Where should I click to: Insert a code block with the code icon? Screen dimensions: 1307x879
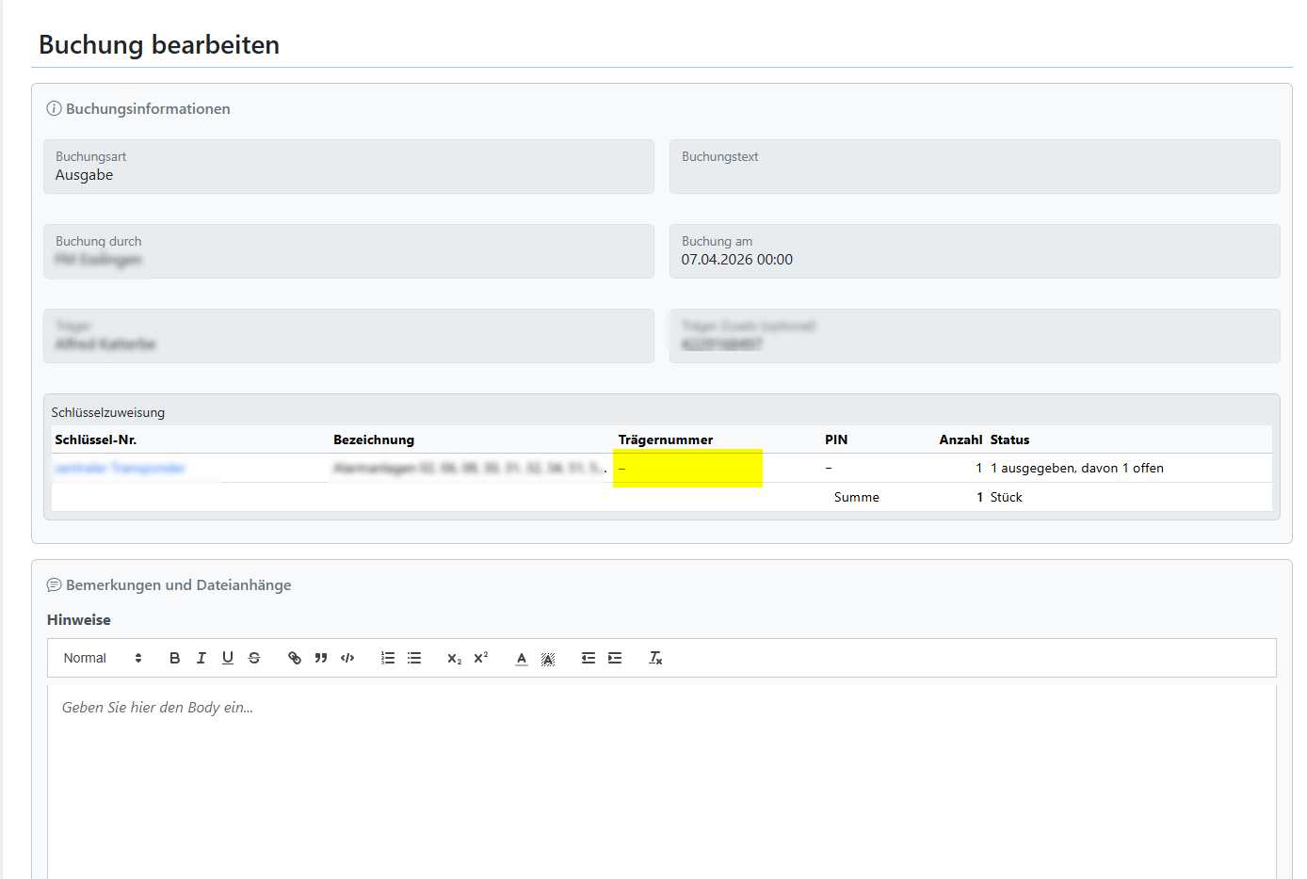point(347,658)
